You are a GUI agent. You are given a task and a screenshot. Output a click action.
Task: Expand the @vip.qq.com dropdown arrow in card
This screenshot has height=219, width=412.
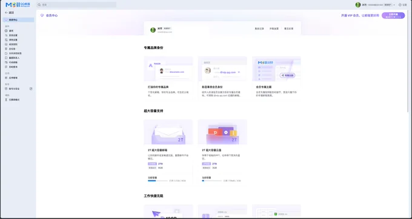(x=239, y=72)
